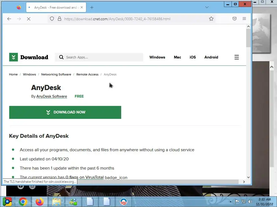
Task: Click the forward navigation arrow
Action: point(19,19)
